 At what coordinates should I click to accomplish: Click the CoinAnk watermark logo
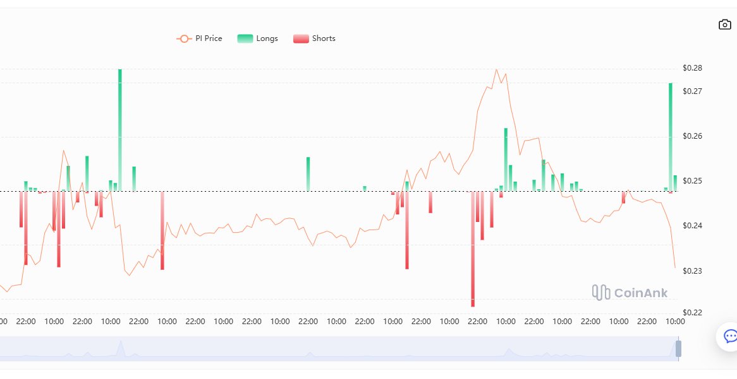click(x=630, y=292)
